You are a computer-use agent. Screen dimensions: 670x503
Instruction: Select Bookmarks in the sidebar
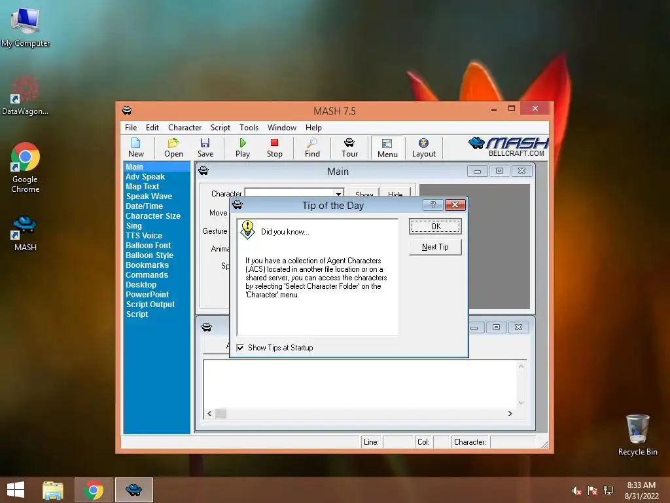147,265
